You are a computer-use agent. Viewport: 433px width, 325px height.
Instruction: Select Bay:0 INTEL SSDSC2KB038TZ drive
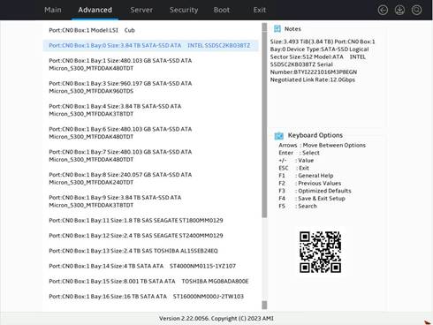click(x=150, y=46)
